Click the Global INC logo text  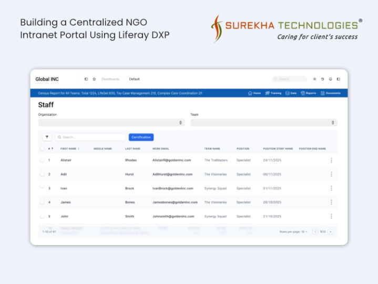click(x=47, y=79)
